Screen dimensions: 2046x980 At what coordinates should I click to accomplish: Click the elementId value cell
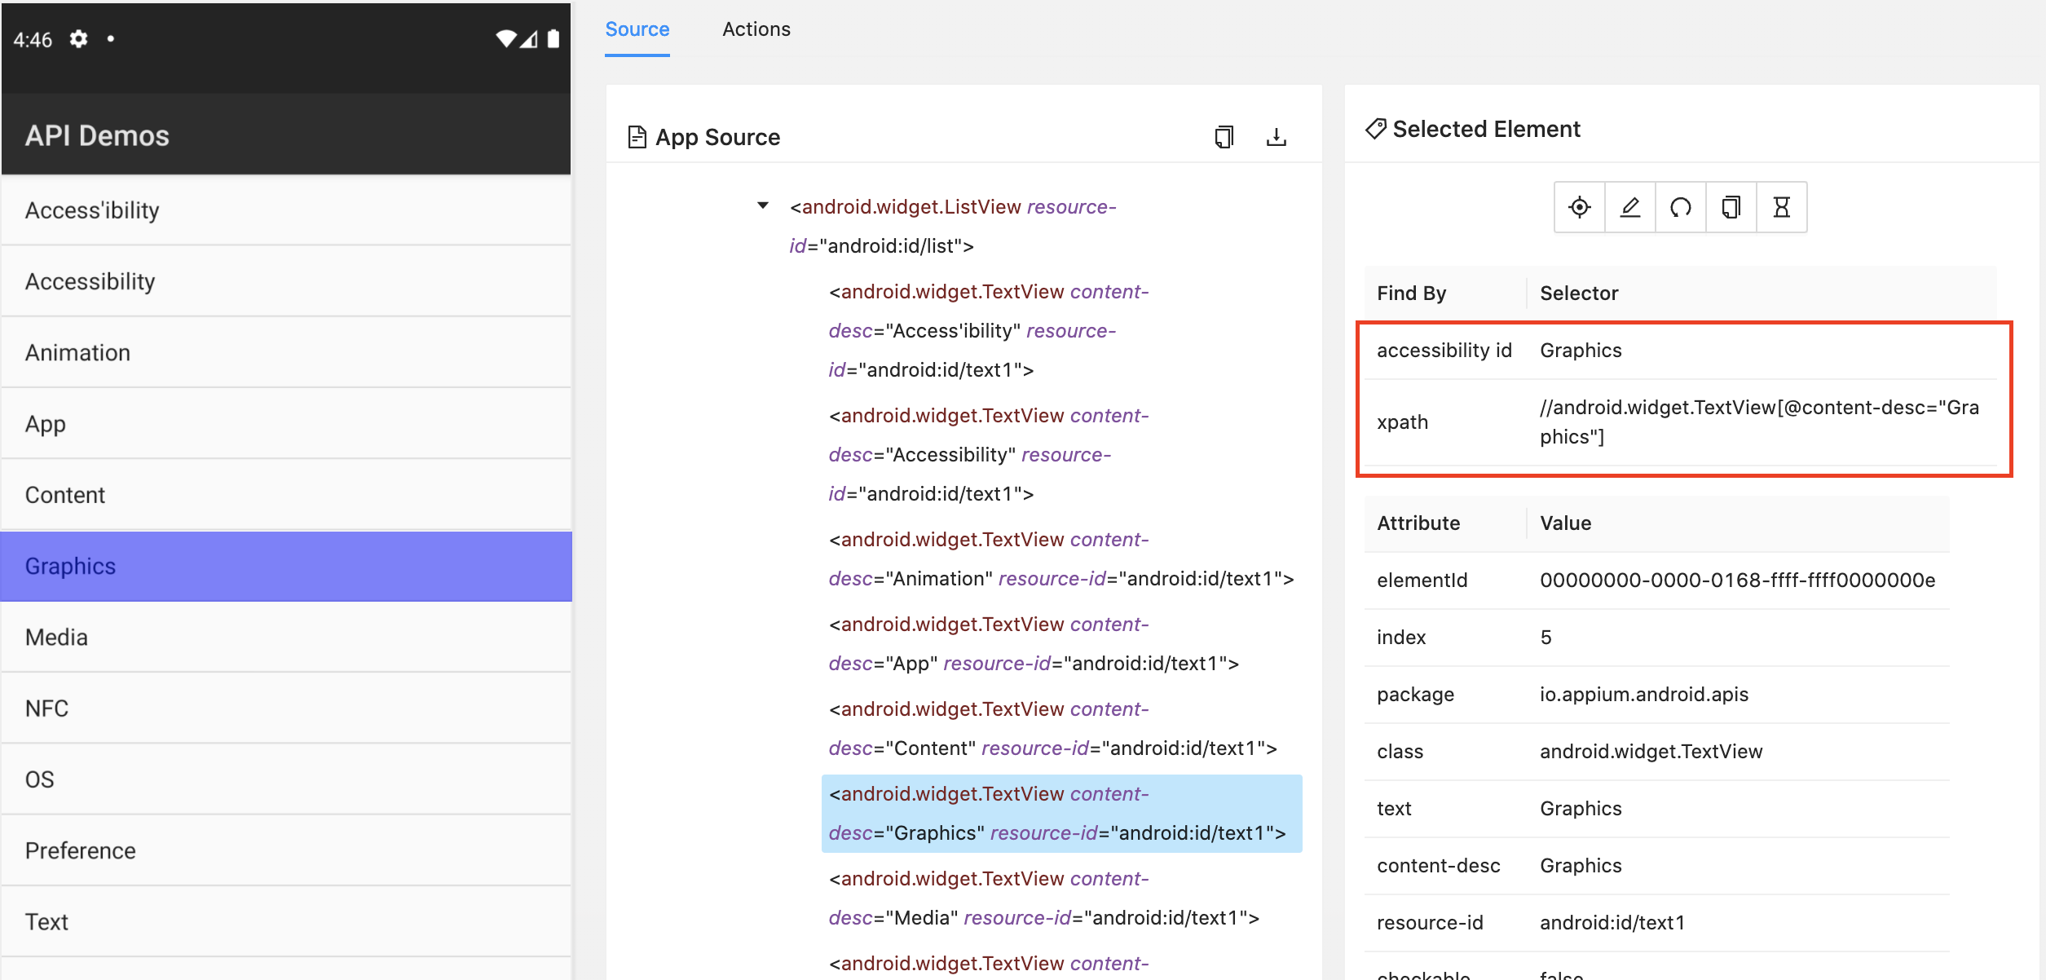click(x=1736, y=580)
